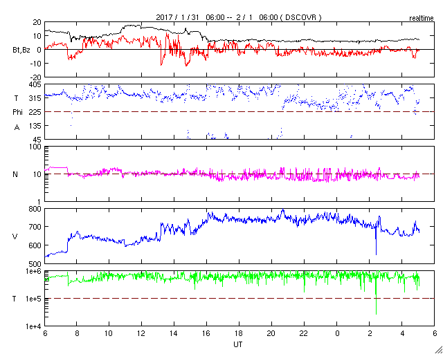Click the '16' hour tick label
Screen dimensions: 443x354
point(206,333)
